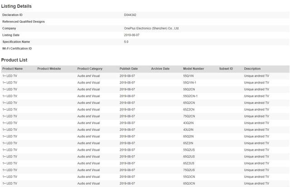Screen dimensions: 290x187
Task: Click the Product Website column header
Action: click(49, 69)
